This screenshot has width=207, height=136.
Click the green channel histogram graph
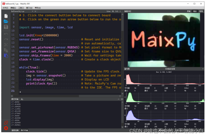click(x=165, y=97)
